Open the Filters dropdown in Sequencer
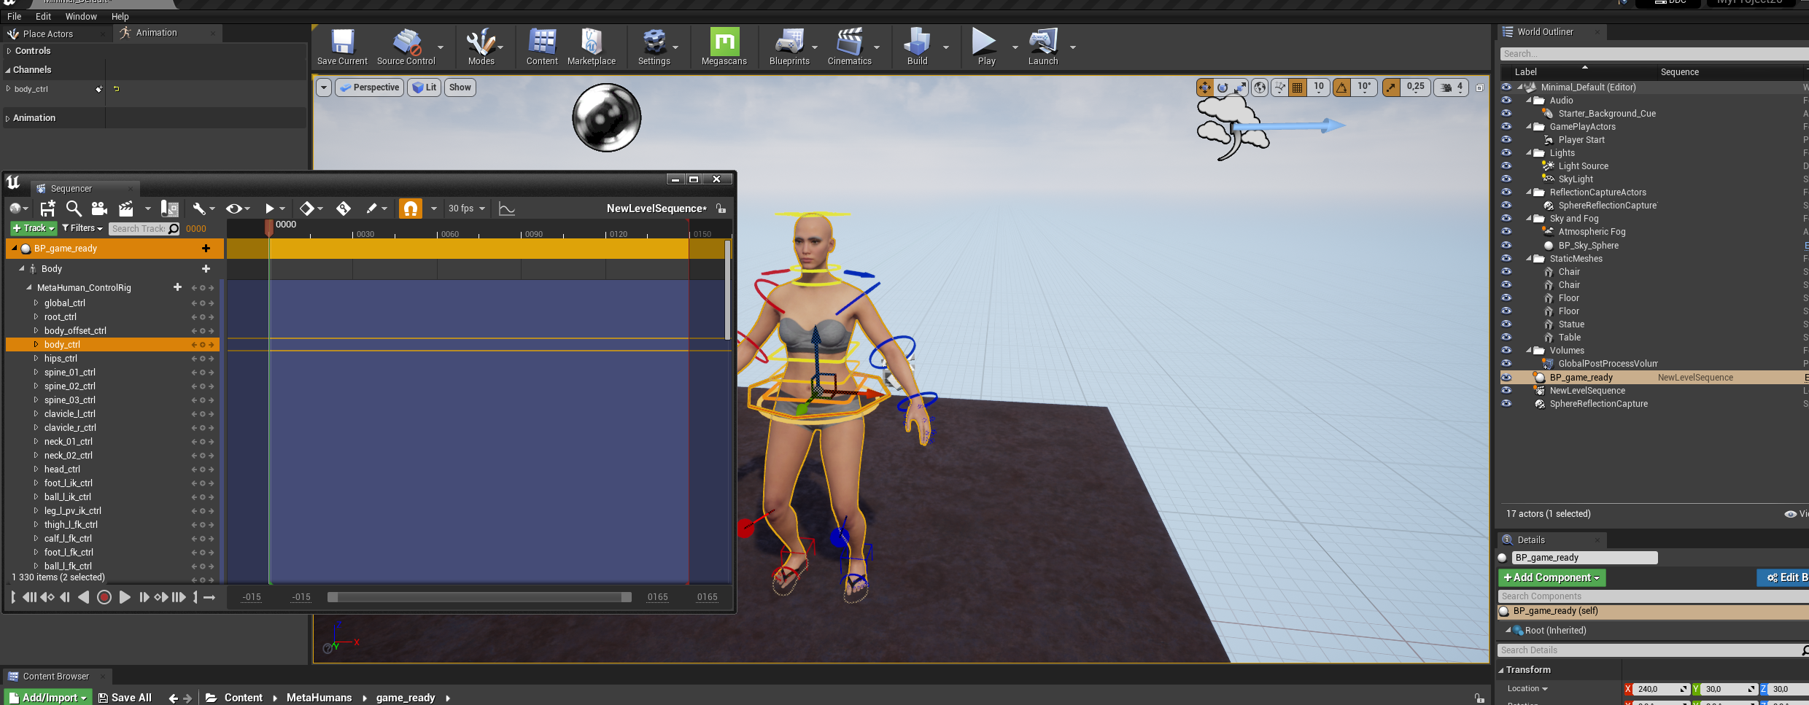 82,228
